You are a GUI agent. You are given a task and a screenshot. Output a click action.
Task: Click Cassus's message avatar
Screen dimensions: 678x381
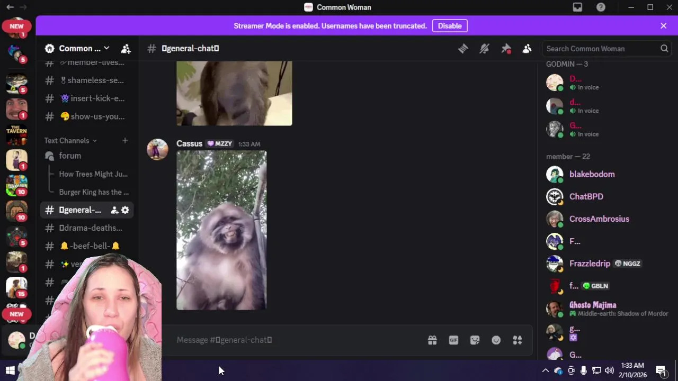click(157, 149)
